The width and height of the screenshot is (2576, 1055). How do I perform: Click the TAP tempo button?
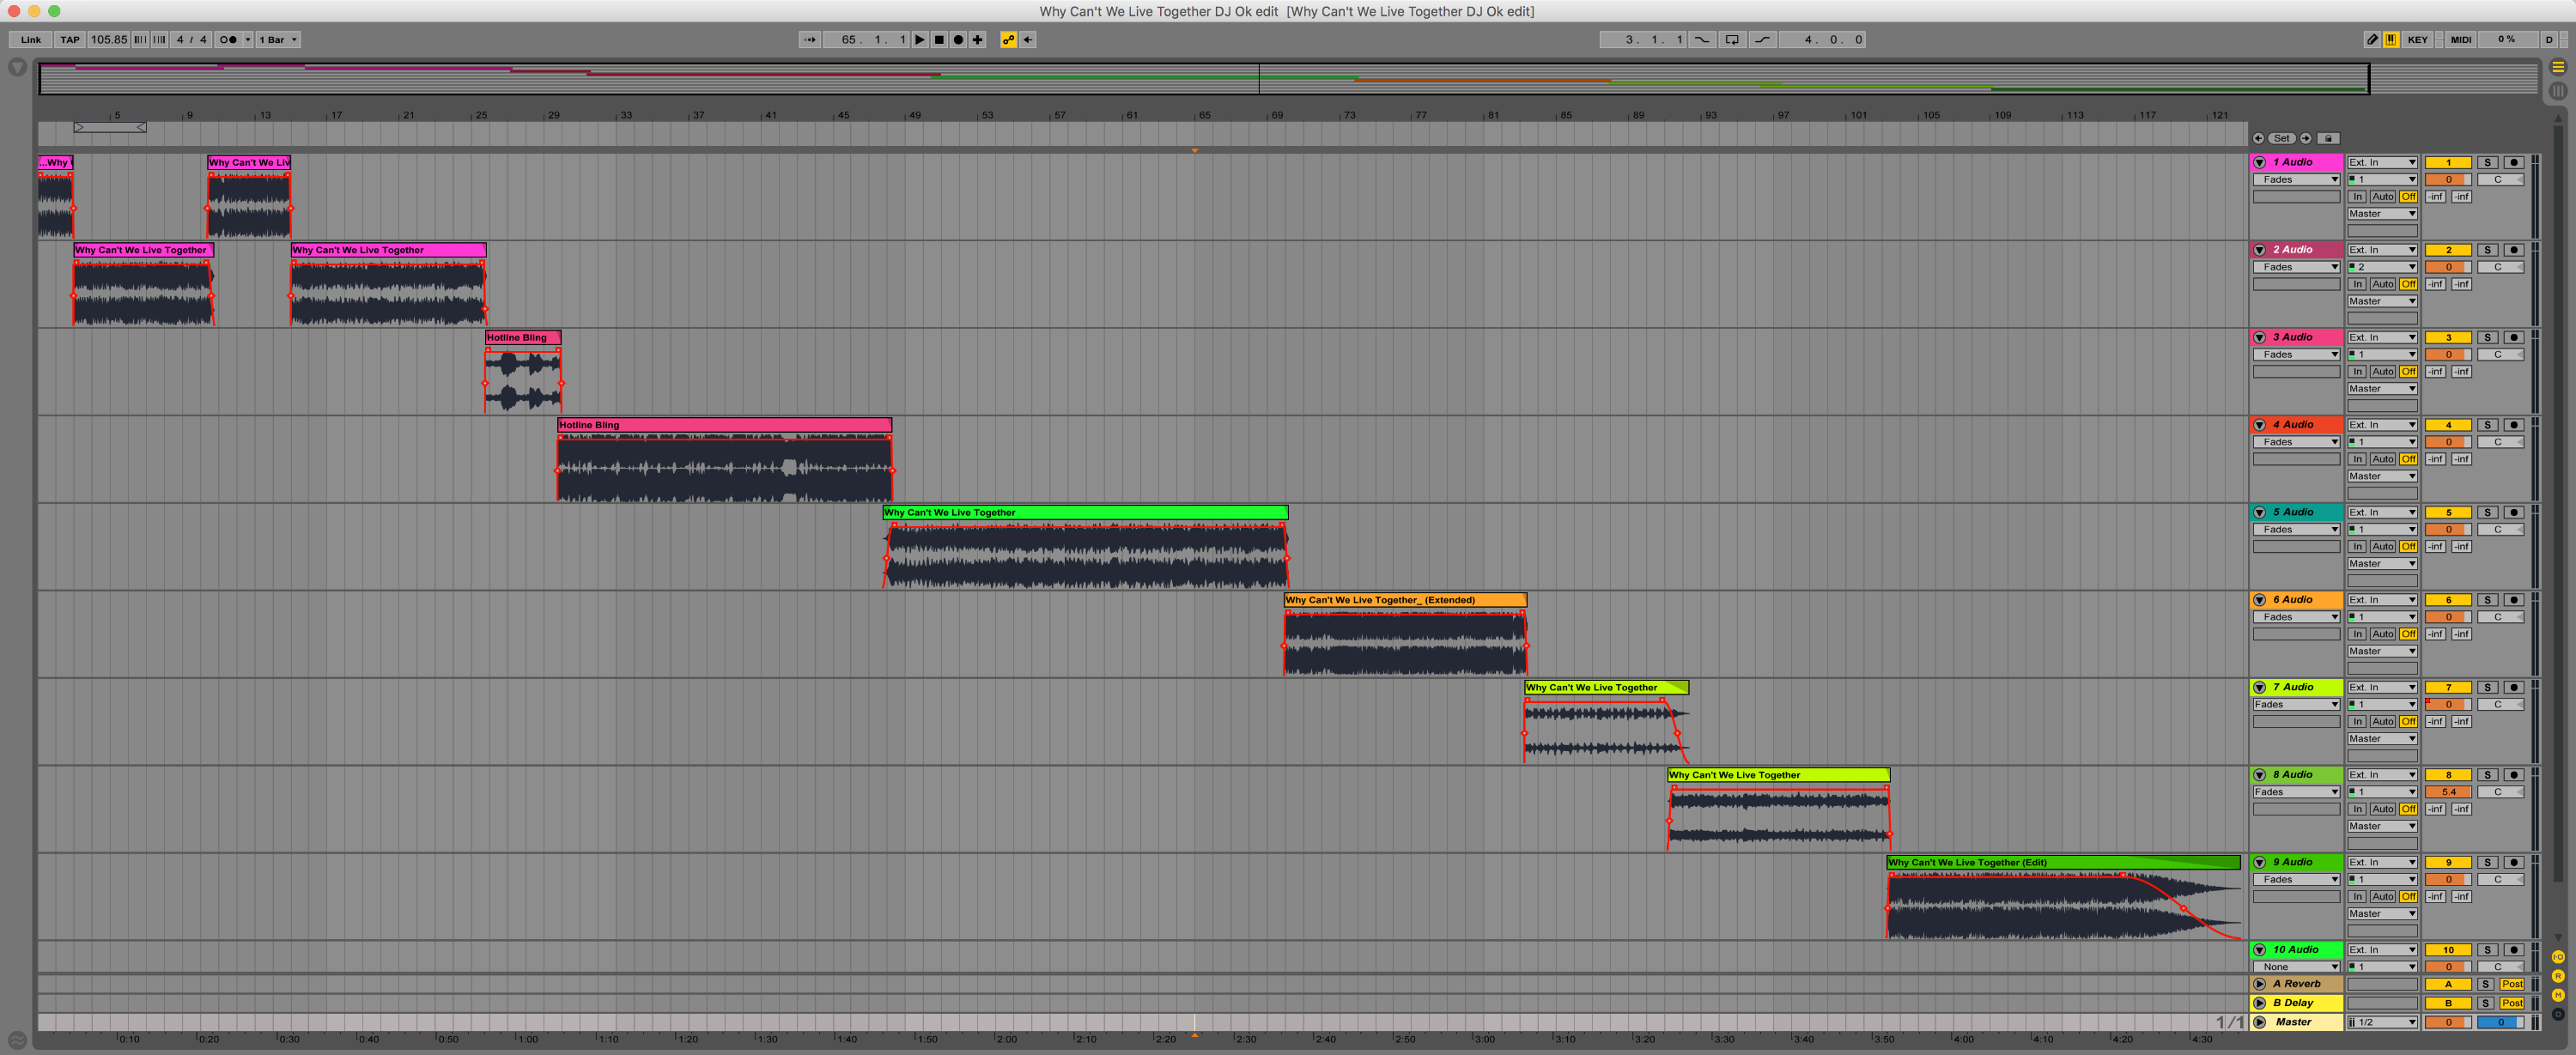click(x=69, y=40)
